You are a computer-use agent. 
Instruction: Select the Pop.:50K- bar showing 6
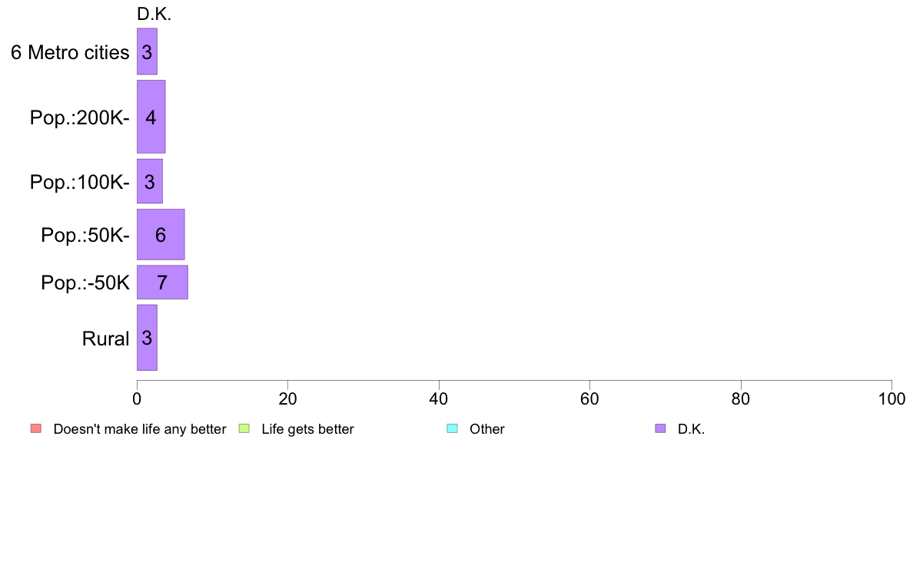click(161, 234)
